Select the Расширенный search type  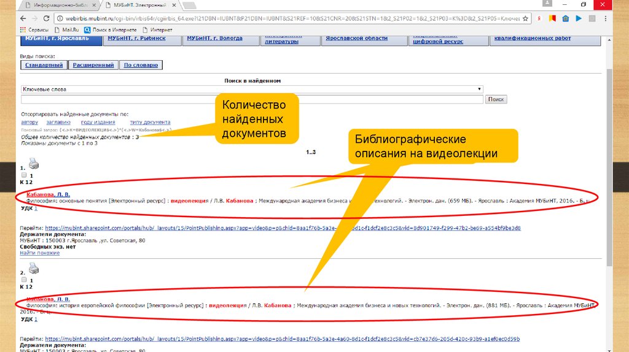coord(93,65)
